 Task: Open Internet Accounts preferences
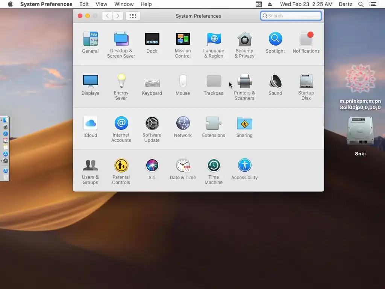121,129
